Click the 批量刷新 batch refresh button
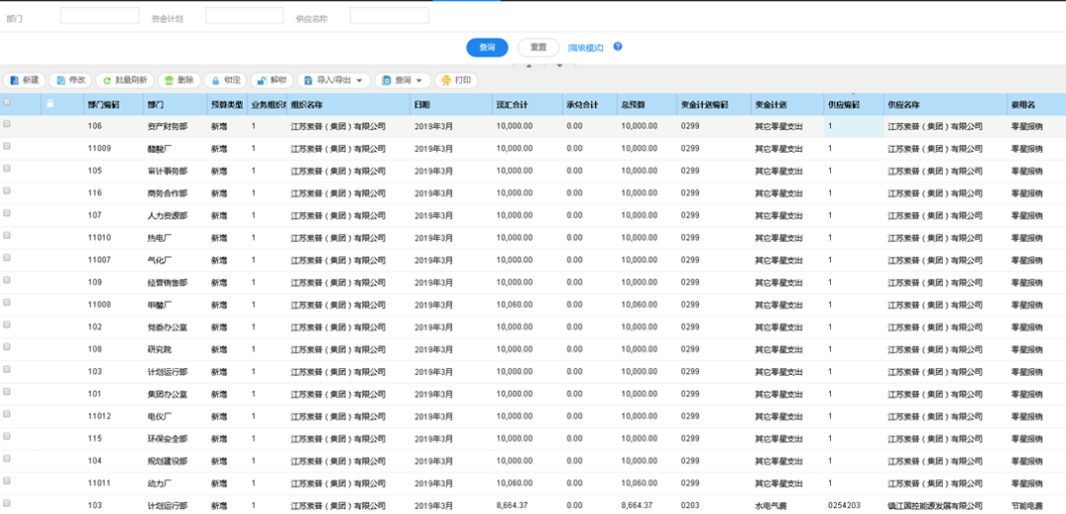This screenshot has width=1066, height=514. [x=124, y=80]
